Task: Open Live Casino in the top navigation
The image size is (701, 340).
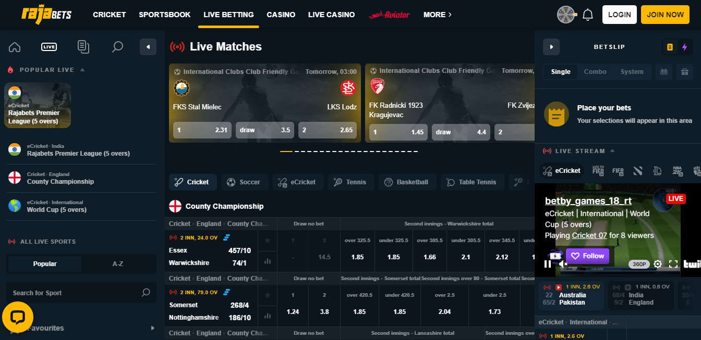Action: point(332,15)
